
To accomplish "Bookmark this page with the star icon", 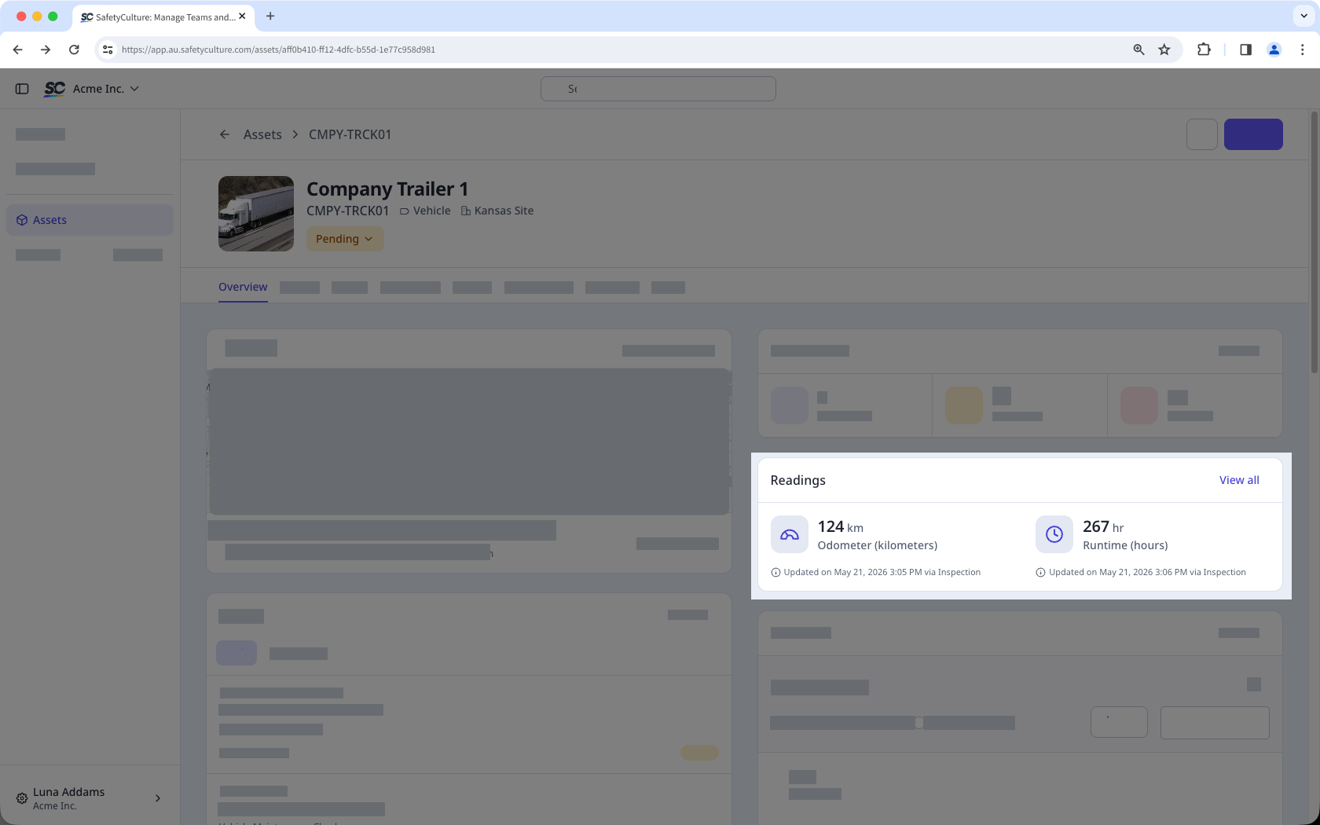I will tap(1164, 49).
